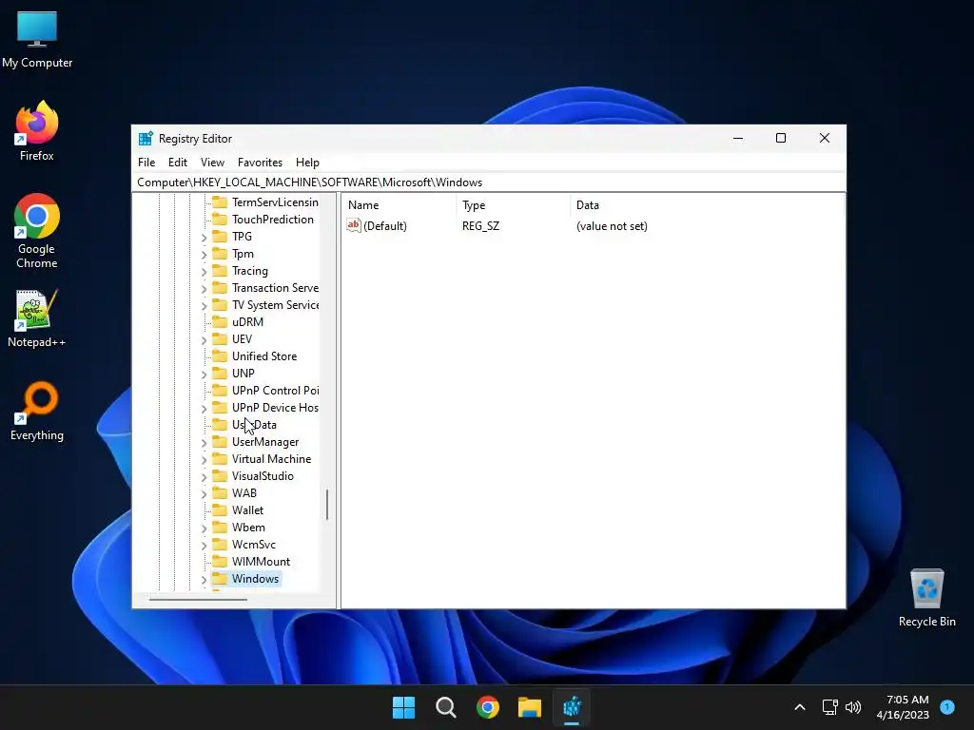Click the tree pane horizontal scrollbar thumb
The image size is (974, 730).
(198, 600)
